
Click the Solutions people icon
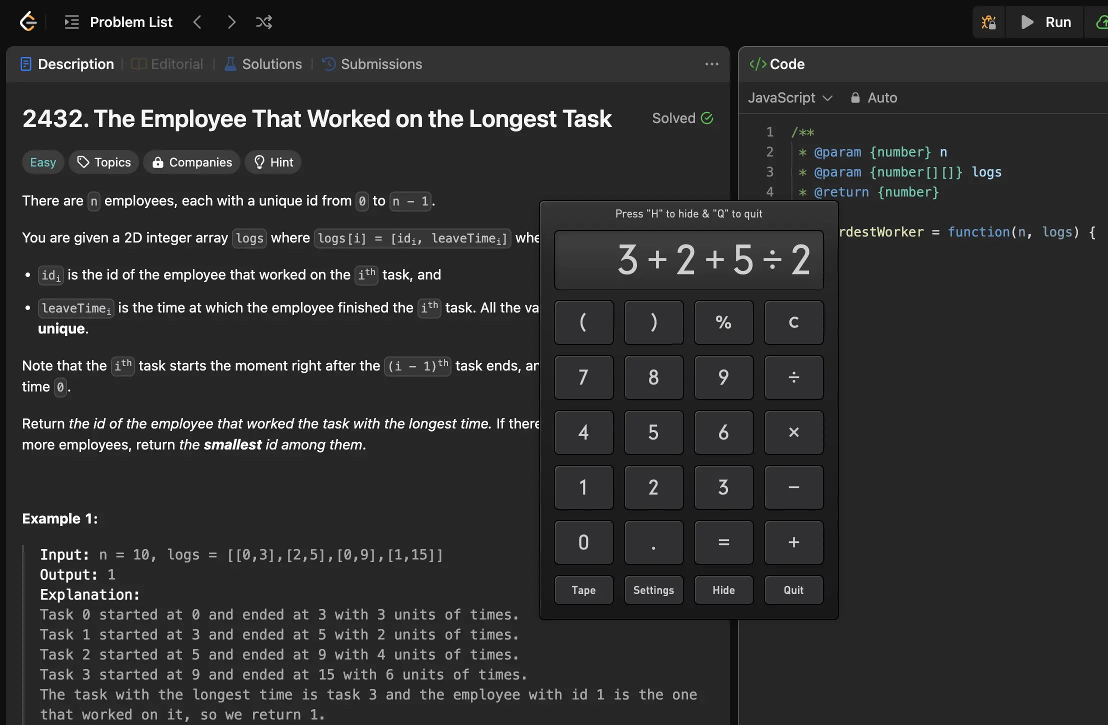(229, 64)
